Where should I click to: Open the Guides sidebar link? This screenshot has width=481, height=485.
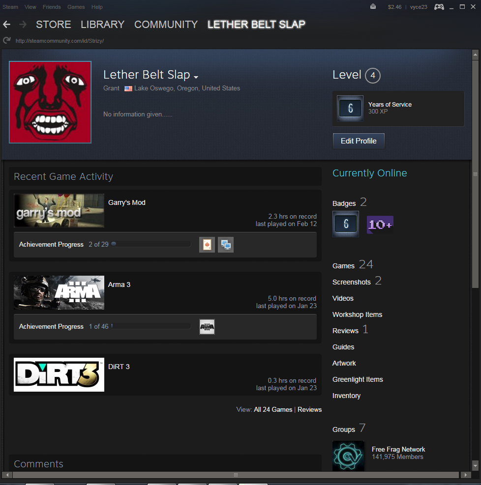tap(343, 347)
